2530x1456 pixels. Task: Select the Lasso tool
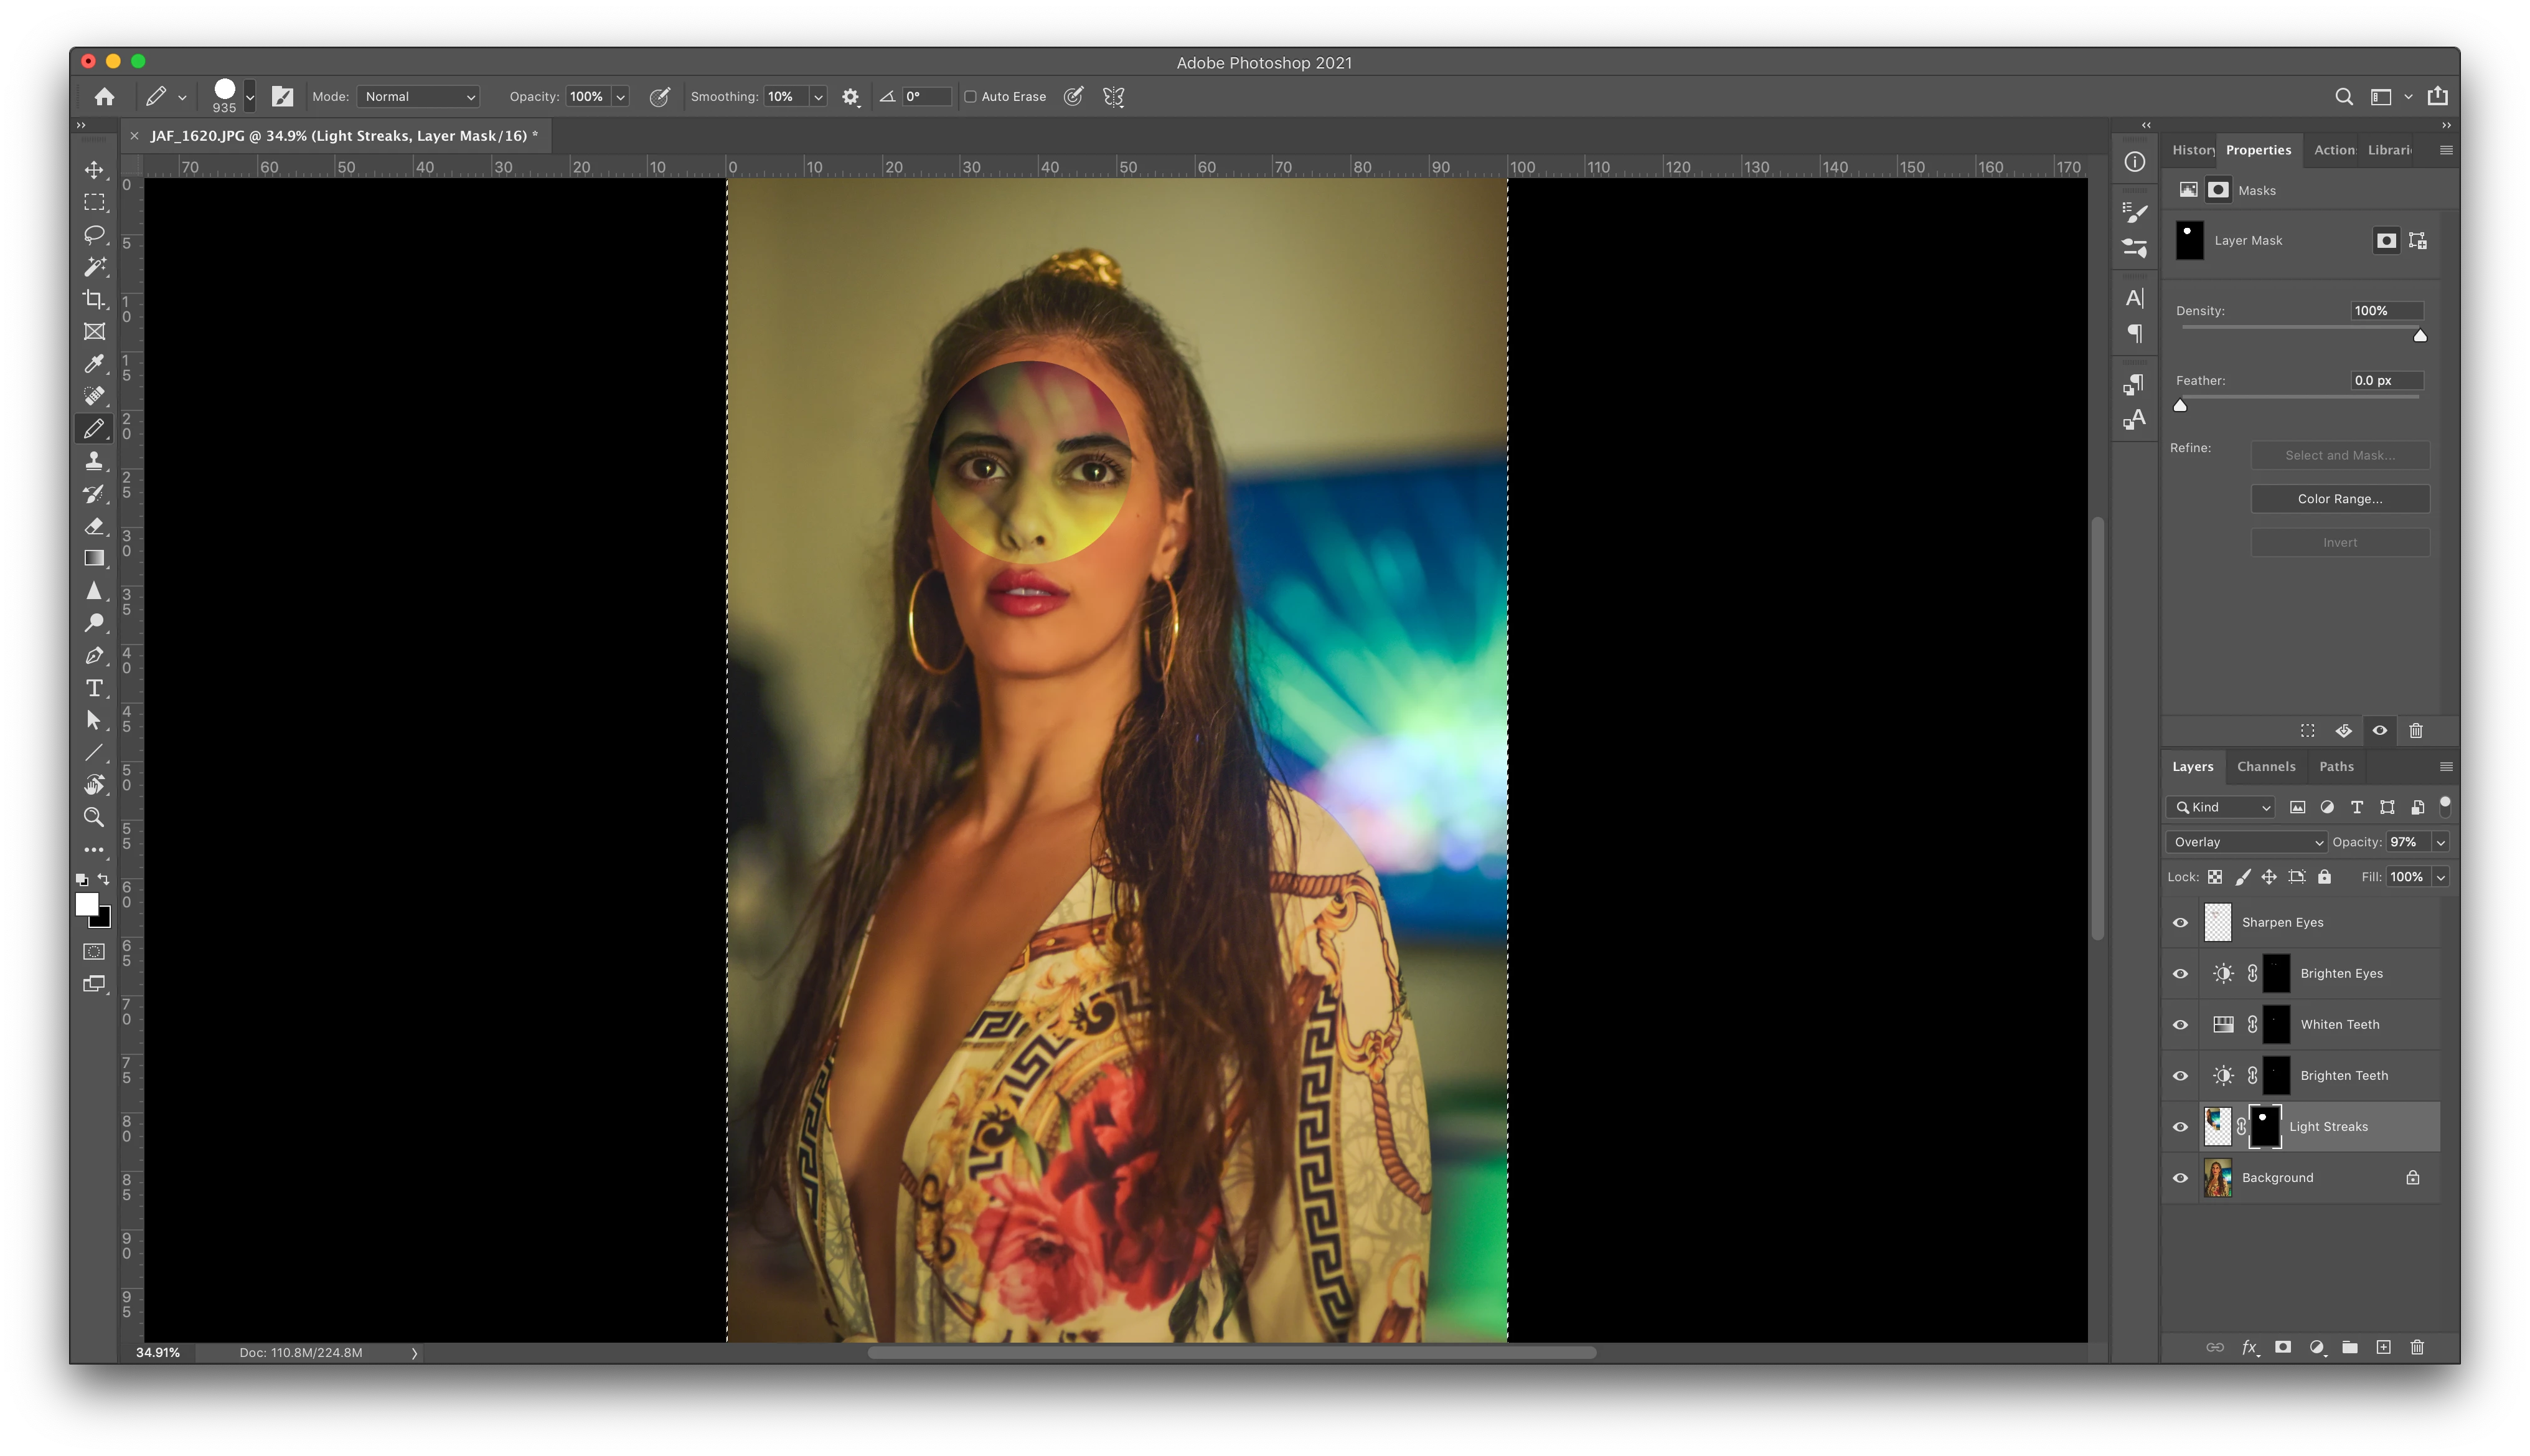click(94, 235)
